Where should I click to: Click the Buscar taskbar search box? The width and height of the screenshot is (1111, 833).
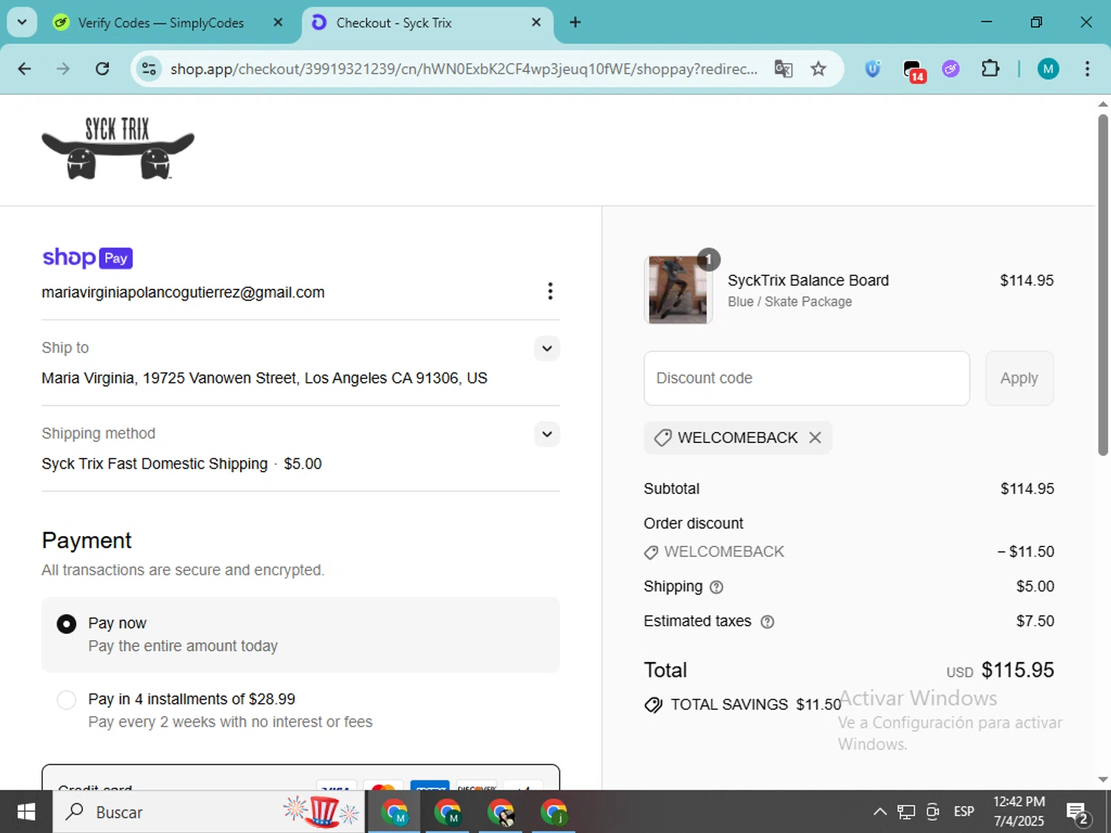point(209,812)
